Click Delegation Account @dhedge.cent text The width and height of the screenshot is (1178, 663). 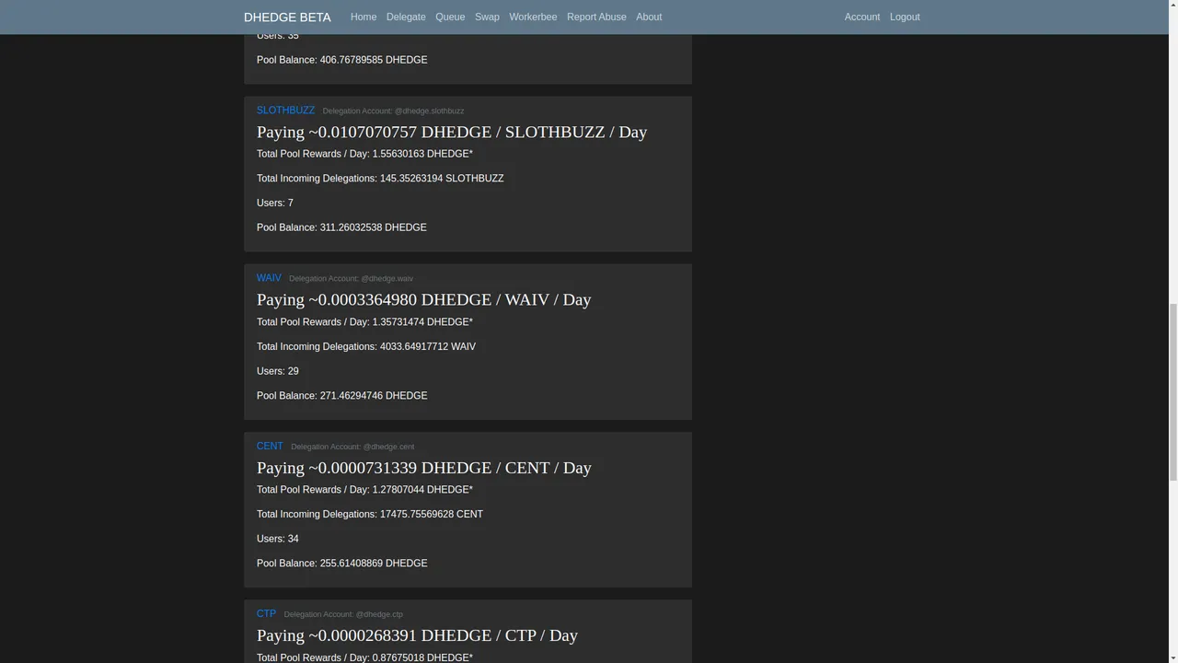pos(352,447)
